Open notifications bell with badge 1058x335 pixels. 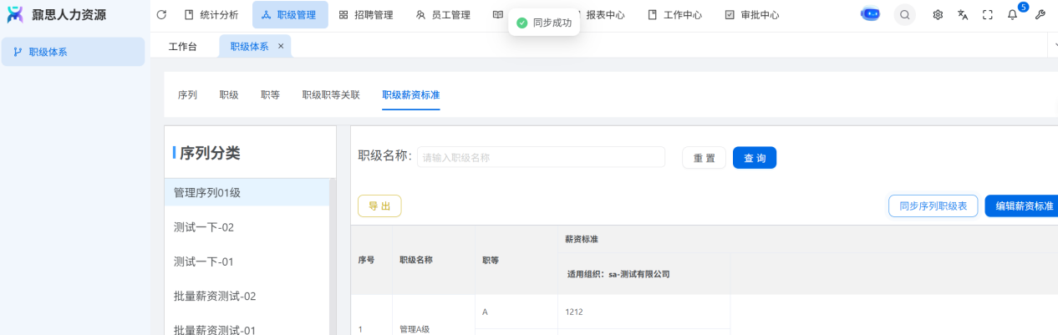click(x=1012, y=15)
